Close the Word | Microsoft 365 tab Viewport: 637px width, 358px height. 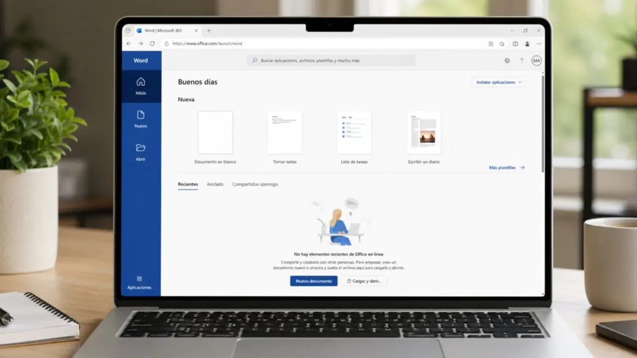click(x=197, y=30)
